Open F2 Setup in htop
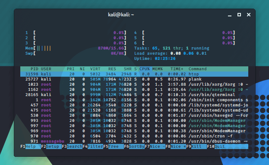Viewport: 269px width, 165px height. coord(51,146)
